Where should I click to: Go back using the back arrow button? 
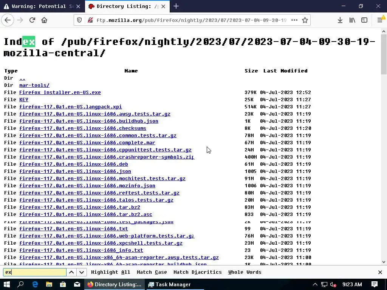click(x=8, y=20)
